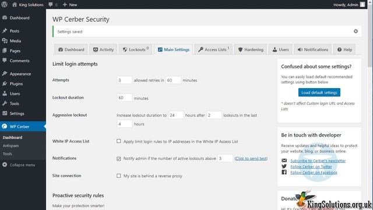Image resolution: width=373 pixels, height=210 pixels.
Task: Open Pages in sidebar
Action: click(15, 51)
